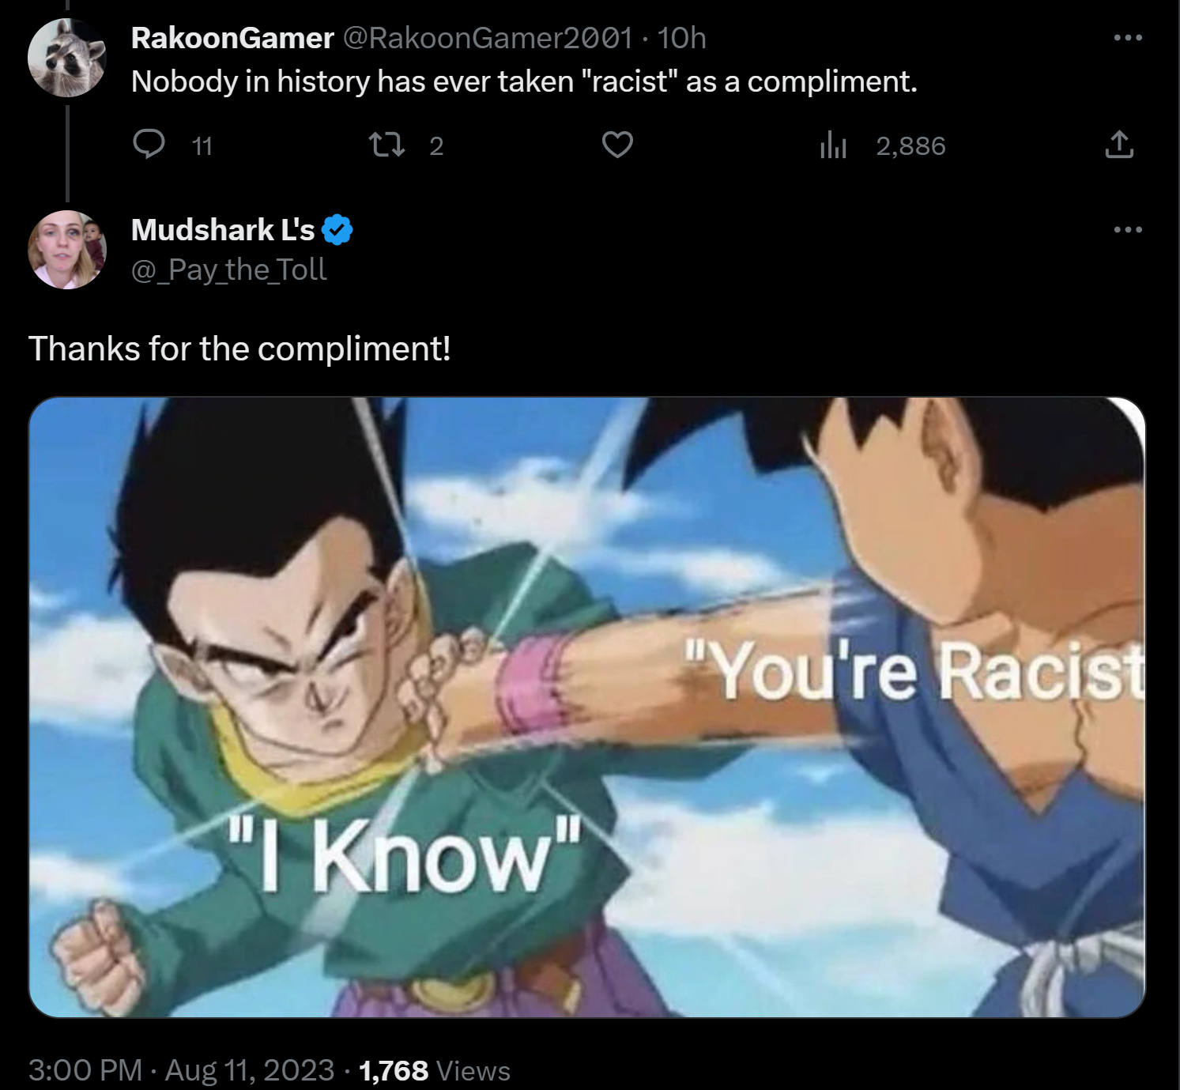
Task: Open the view analytics bar chart icon
Action: 833,145
